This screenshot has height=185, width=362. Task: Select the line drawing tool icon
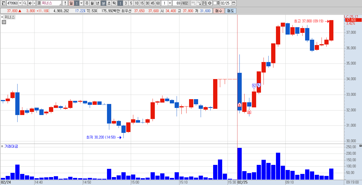(199, 3)
